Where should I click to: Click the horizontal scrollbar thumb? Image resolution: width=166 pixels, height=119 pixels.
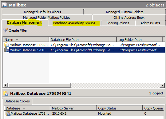click(39, 85)
